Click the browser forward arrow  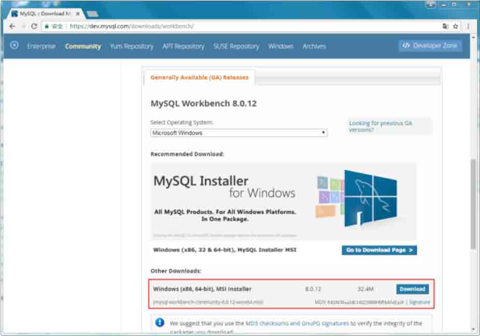[x=23, y=26]
